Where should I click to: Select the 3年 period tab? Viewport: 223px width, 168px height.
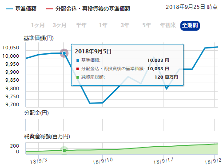click(x=125, y=25)
